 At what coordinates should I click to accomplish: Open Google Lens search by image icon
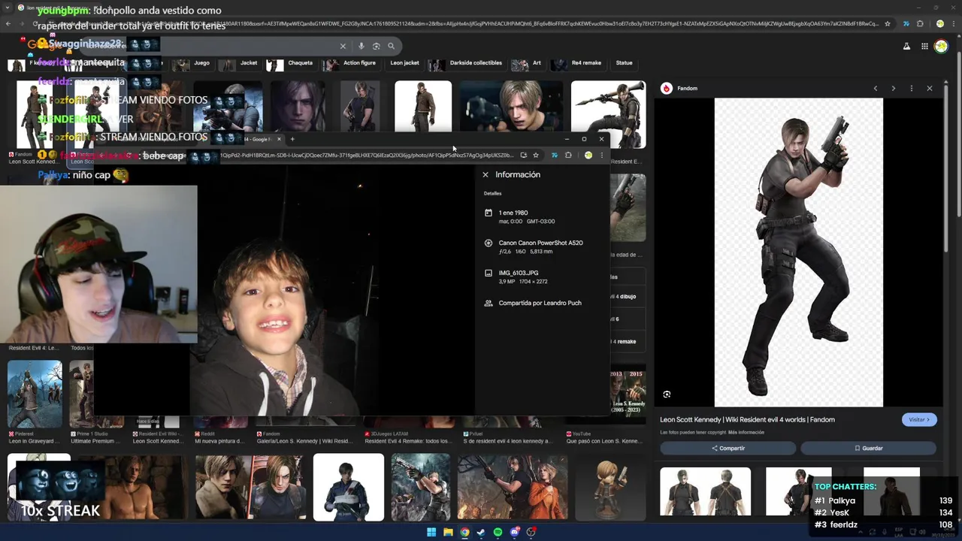(x=377, y=46)
